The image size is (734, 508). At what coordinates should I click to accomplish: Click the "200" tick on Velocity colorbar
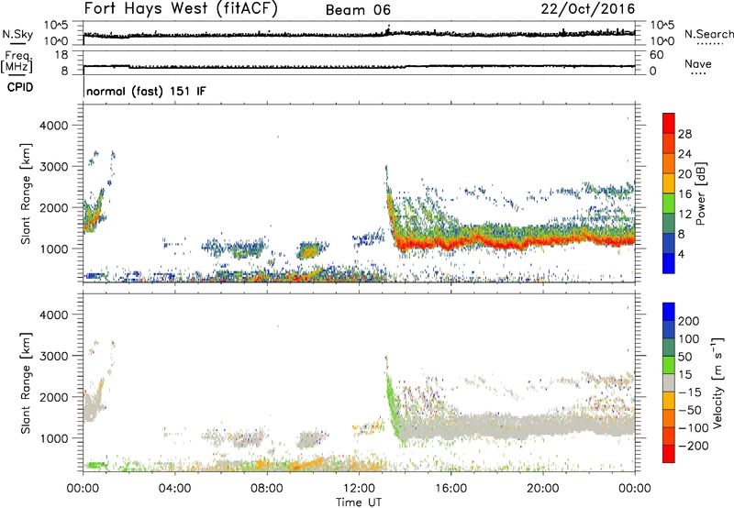(x=689, y=321)
